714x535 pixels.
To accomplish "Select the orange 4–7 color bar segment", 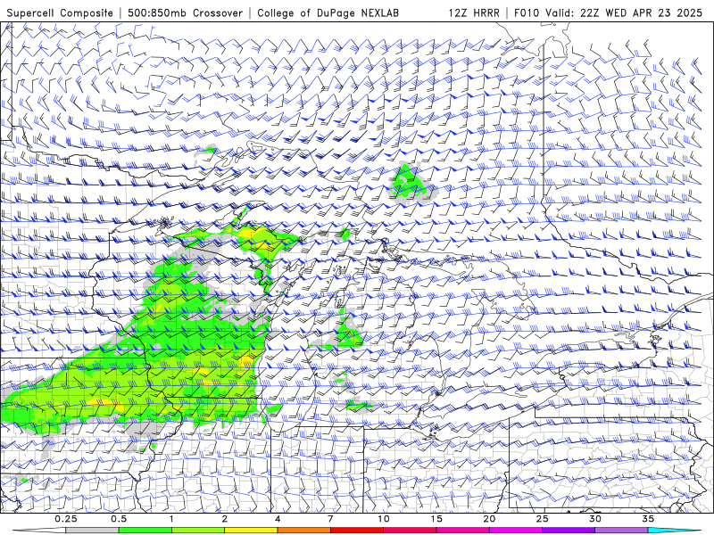I will coord(303,531).
